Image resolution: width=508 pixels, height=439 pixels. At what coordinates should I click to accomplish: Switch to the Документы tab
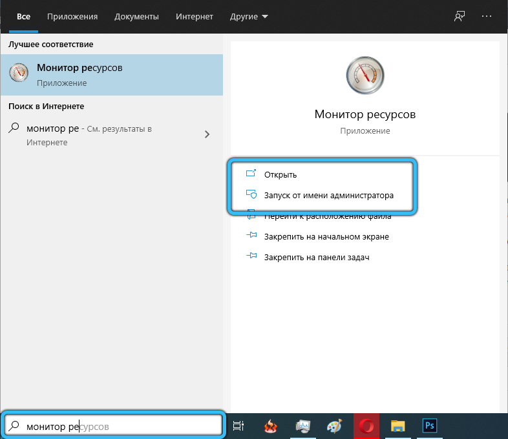pyautogui.click(x=136, y=16)
